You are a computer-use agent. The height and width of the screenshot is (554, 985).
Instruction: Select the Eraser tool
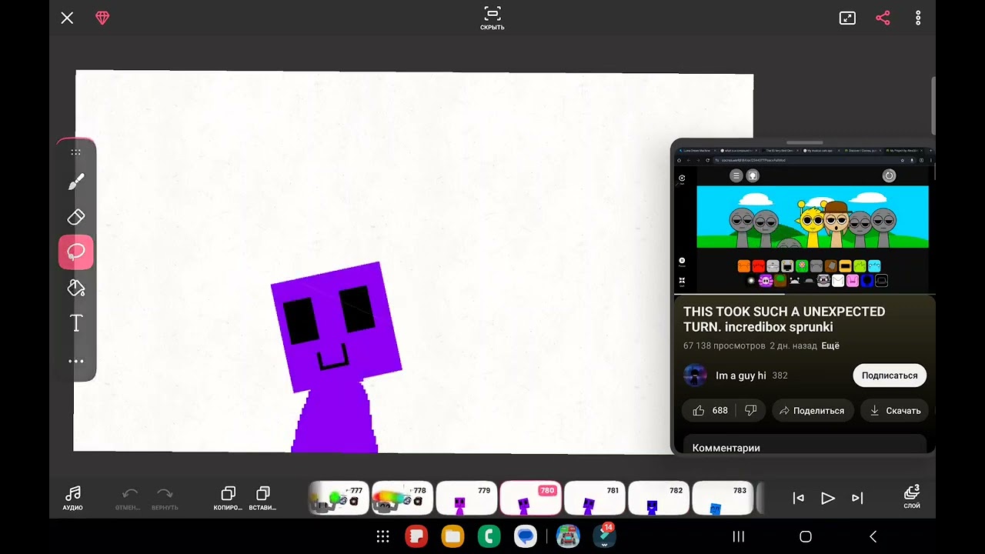[76, 217]
